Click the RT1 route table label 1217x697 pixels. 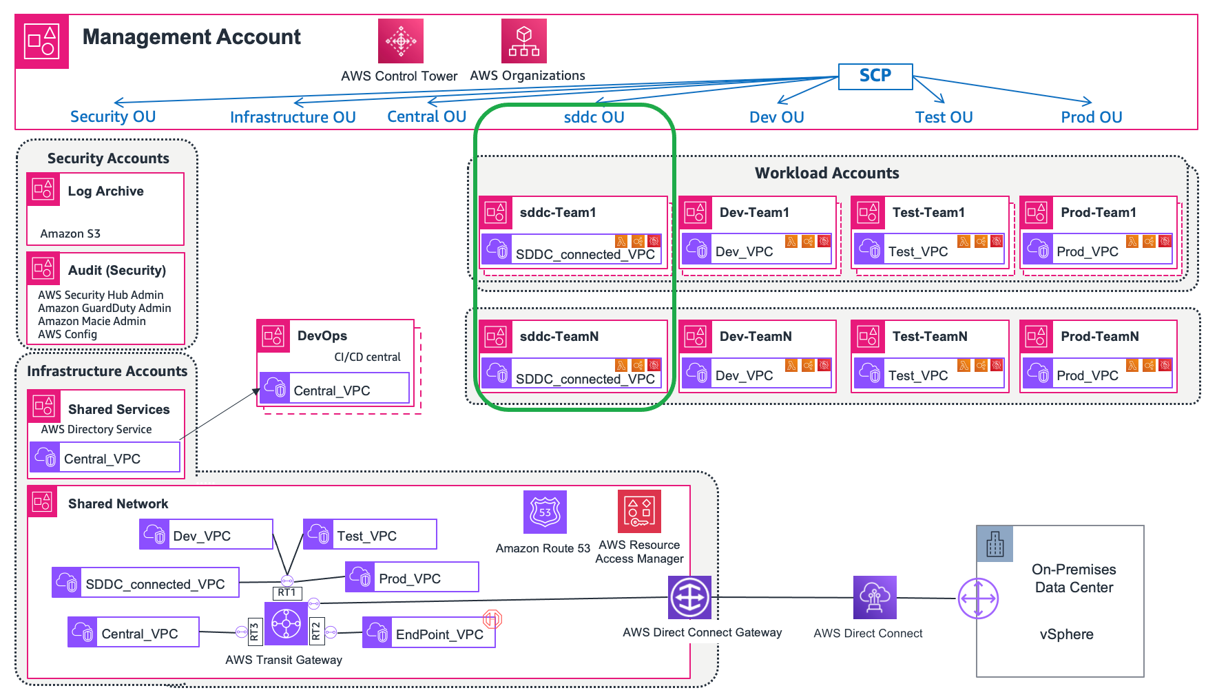pyautogui.click(x=287, y=593)
